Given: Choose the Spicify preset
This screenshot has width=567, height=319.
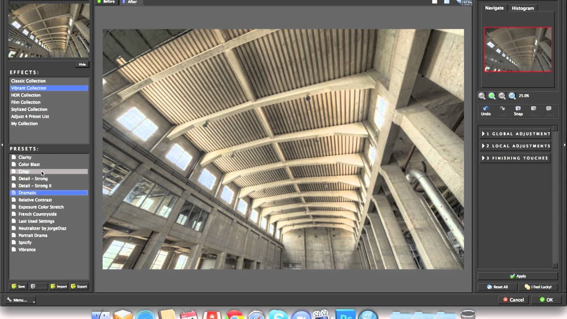Looking at the screenshot, I should pos(49,242).
